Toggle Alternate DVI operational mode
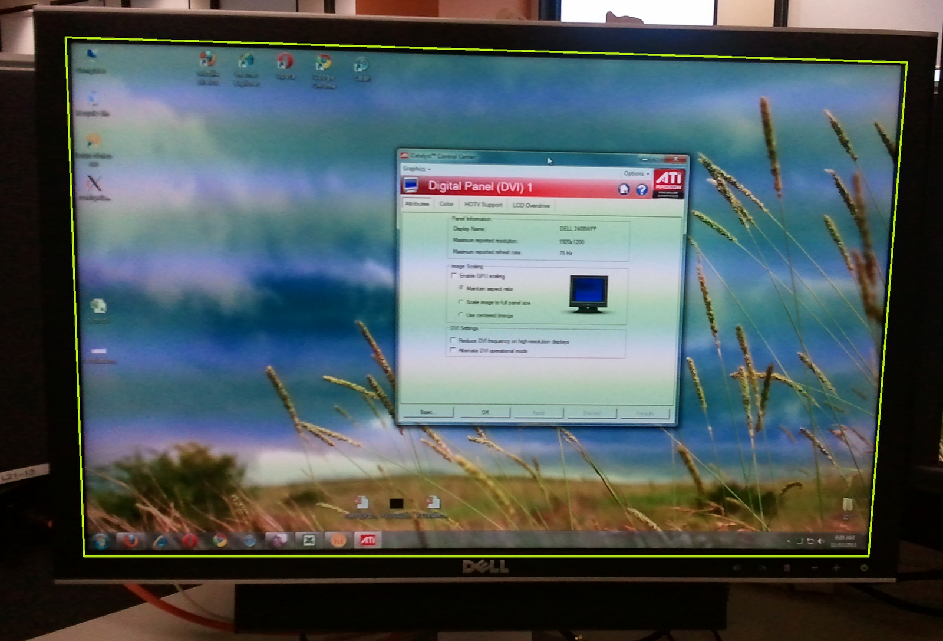 (453, 350)
